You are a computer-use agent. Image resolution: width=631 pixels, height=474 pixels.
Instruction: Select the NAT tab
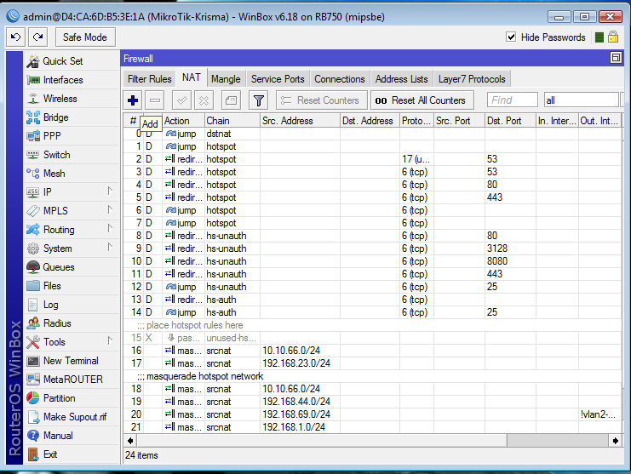point(191,77)
